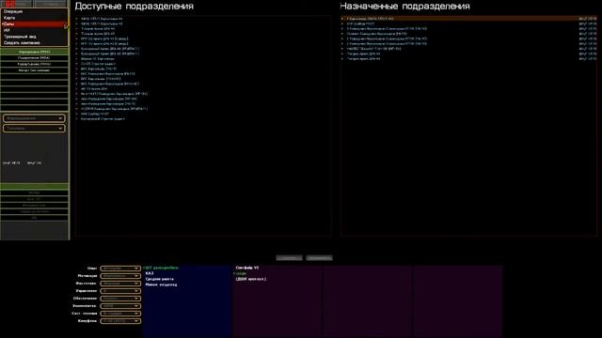This screenshot has width=602, height=338.
Task: Open the Укомплектов. dropdown
Action: [120, 306]
